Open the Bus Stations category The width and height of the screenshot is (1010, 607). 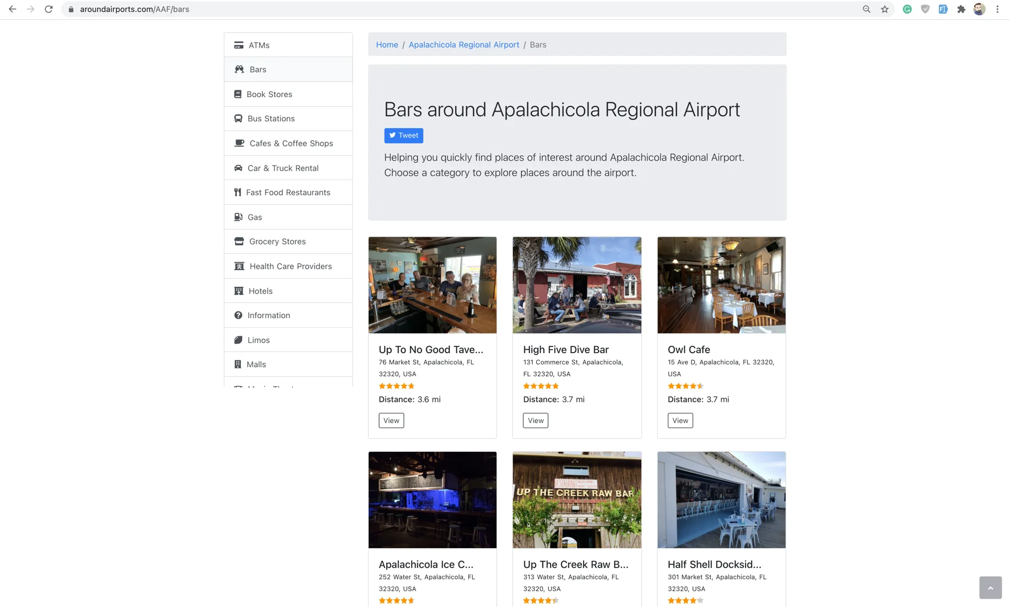point(288,118)
